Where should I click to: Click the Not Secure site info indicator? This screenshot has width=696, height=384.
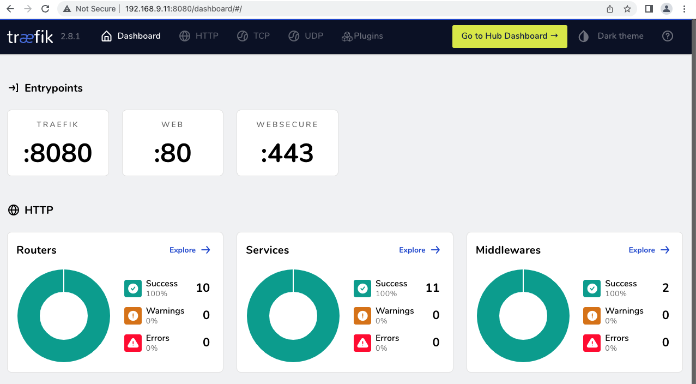[x=89, y=9]
